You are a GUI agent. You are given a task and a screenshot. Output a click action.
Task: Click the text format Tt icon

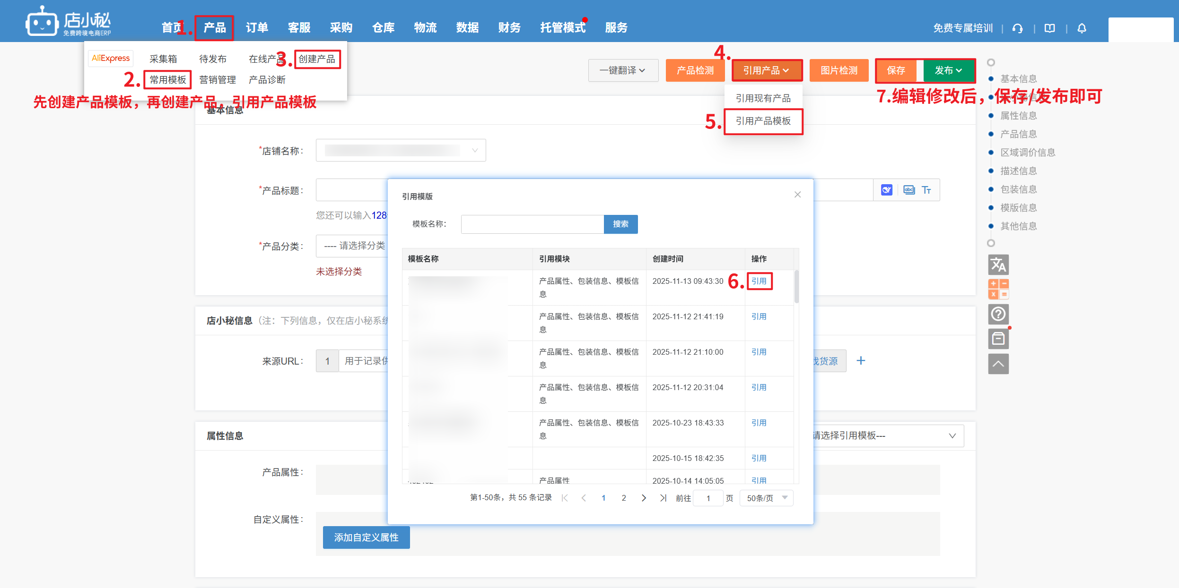pos(926,190)
